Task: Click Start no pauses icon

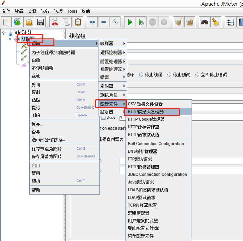Action: (141, 22)
